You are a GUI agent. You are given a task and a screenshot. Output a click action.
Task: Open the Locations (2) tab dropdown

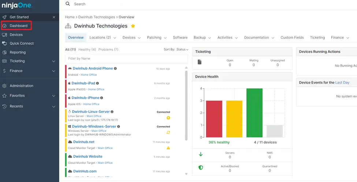tap(103, 38)
